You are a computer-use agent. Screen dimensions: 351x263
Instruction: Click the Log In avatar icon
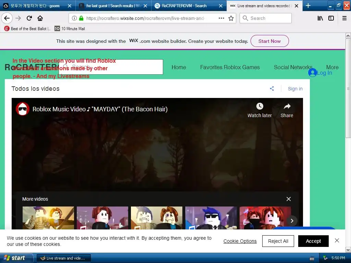tap(312, 73)
